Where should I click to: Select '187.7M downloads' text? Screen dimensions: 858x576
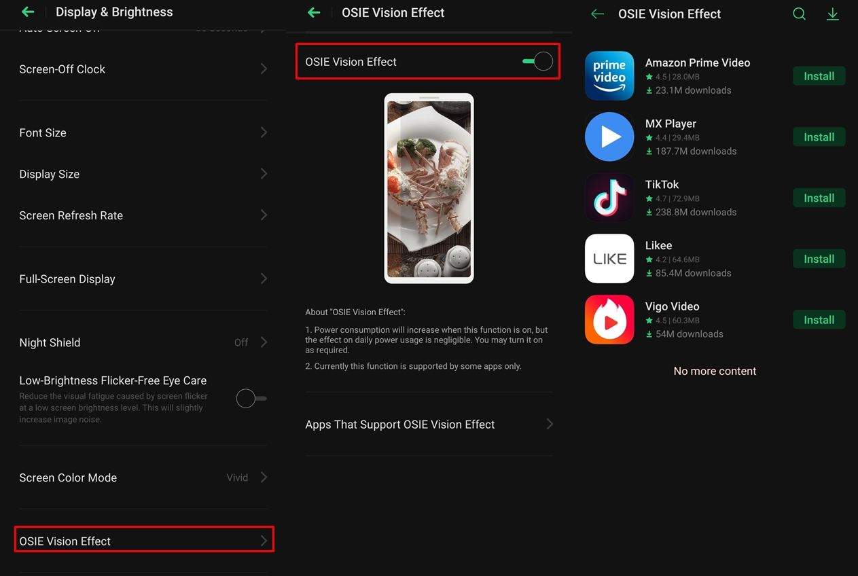point(696,151)
